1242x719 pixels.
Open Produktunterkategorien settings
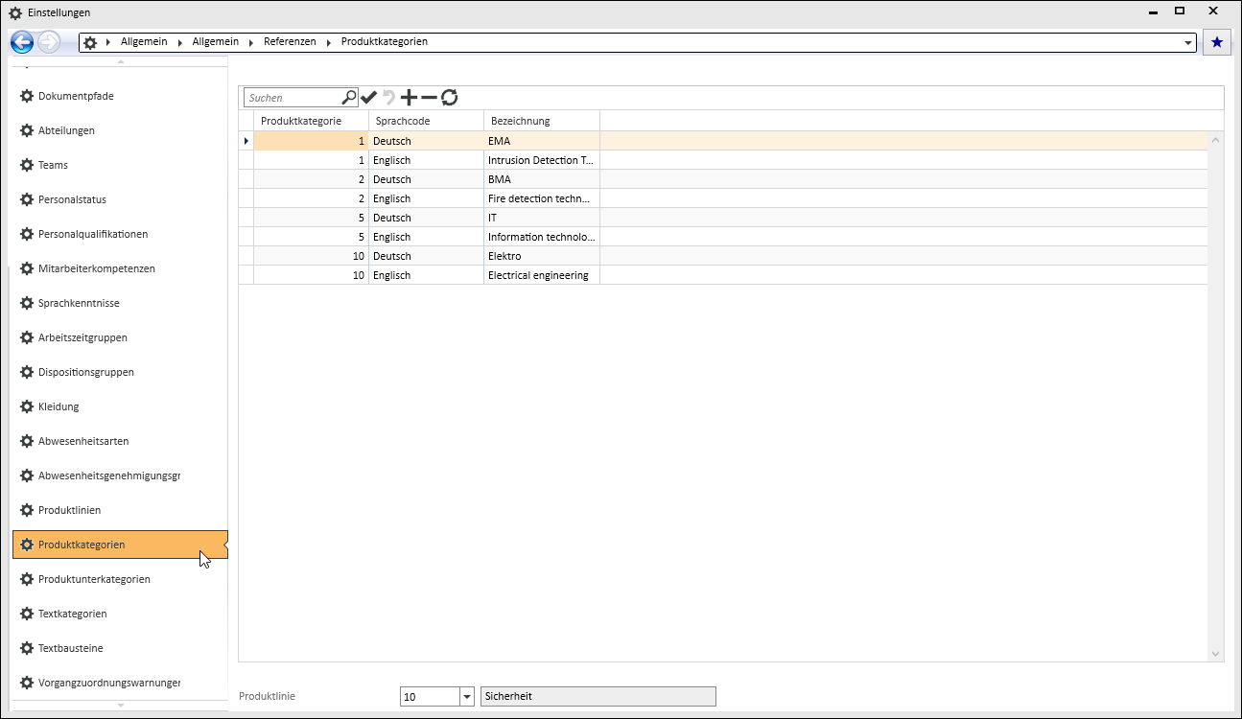[x=120, y=579]
